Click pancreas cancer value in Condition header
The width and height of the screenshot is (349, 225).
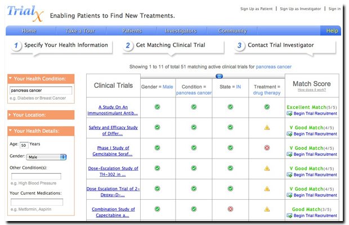point(194,93)
